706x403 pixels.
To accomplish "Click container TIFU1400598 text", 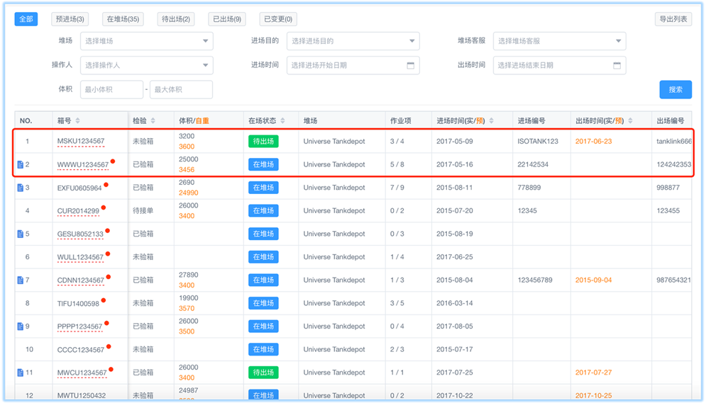I will 78,304.
